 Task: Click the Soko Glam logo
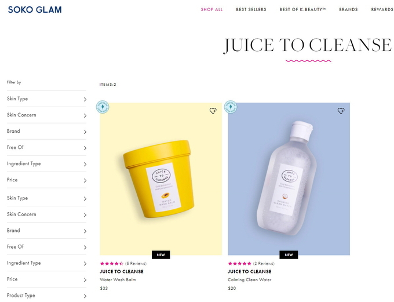(35, 9)
